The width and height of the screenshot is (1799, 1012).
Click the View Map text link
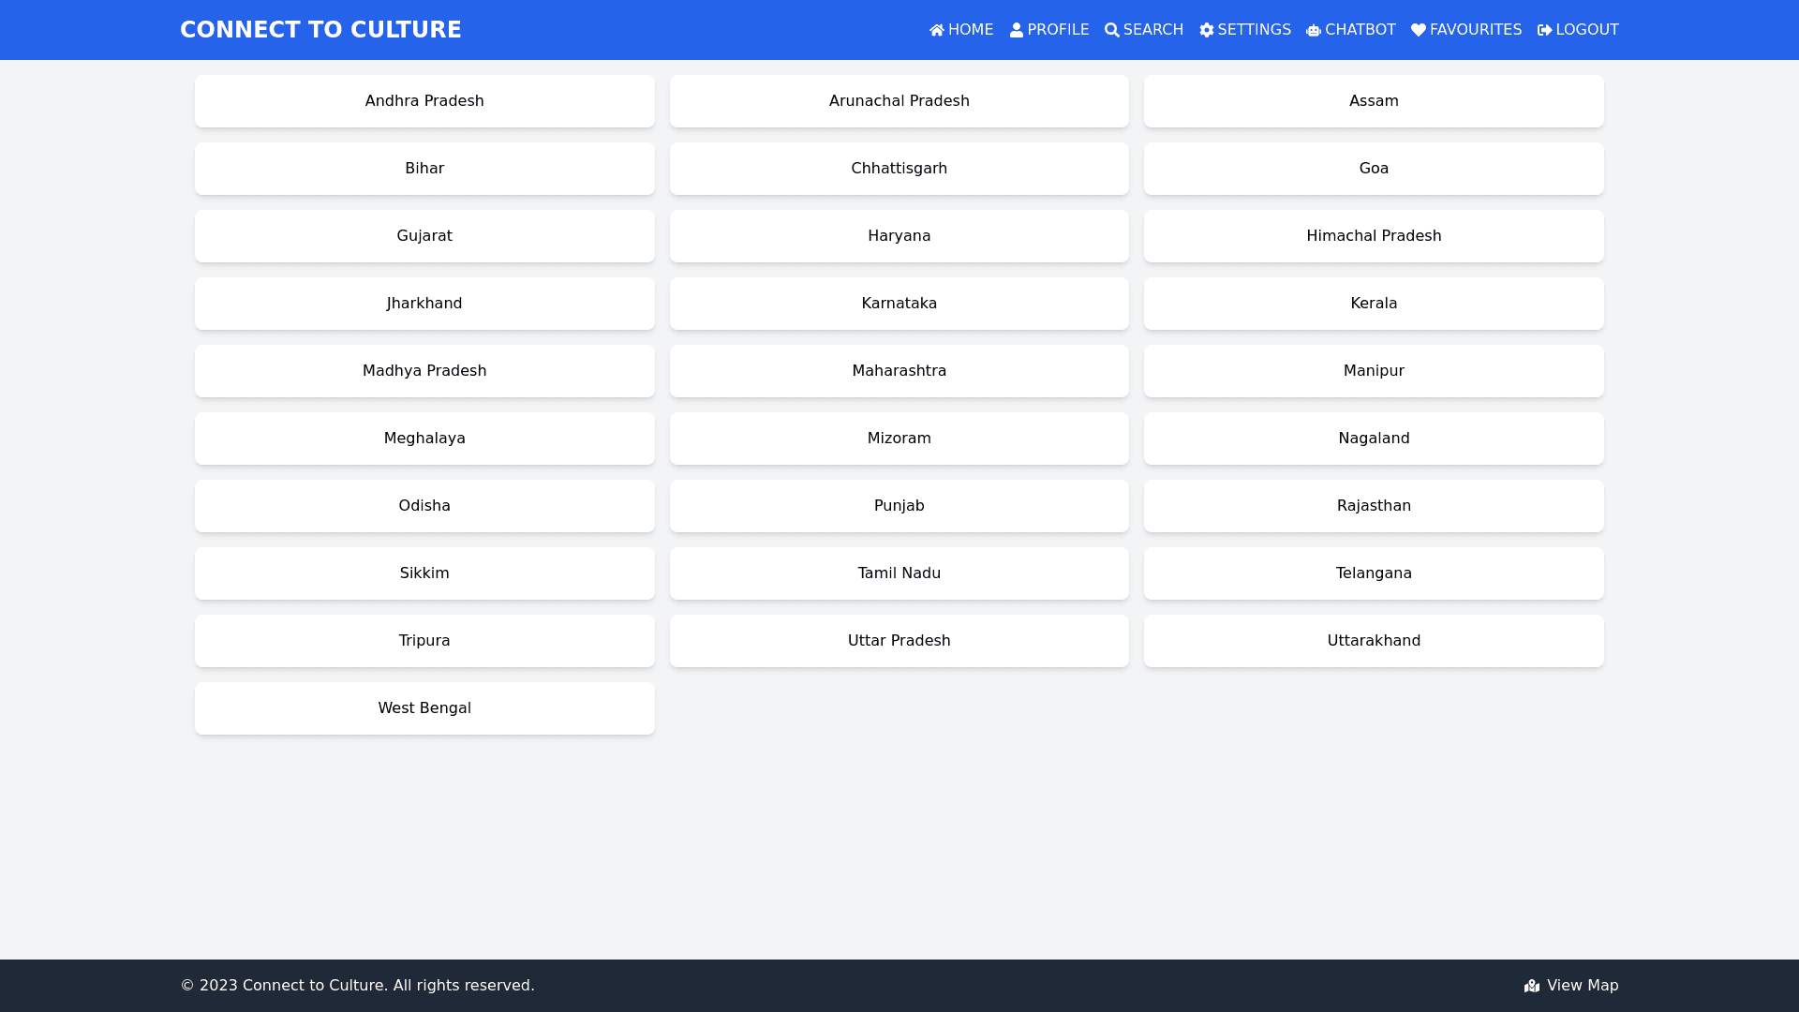pos(1582,986)
